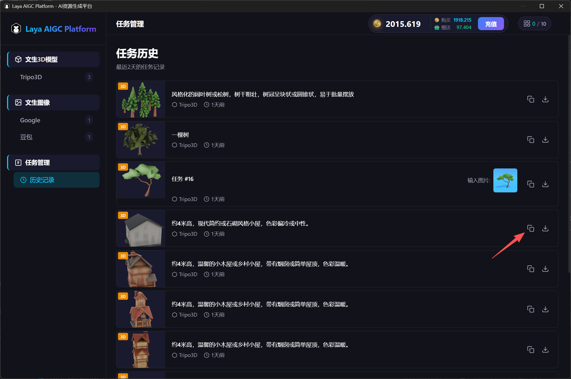The width and height of the screenshot is (571, 379).
Task: Click the 赠送 97.404 amount
Action: [464, 27]
